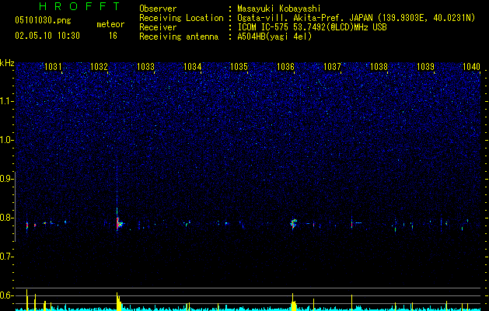Select observer name Masayuki Kobayashi
This screenshot has height=311, width=489.
tap(279, 9)
